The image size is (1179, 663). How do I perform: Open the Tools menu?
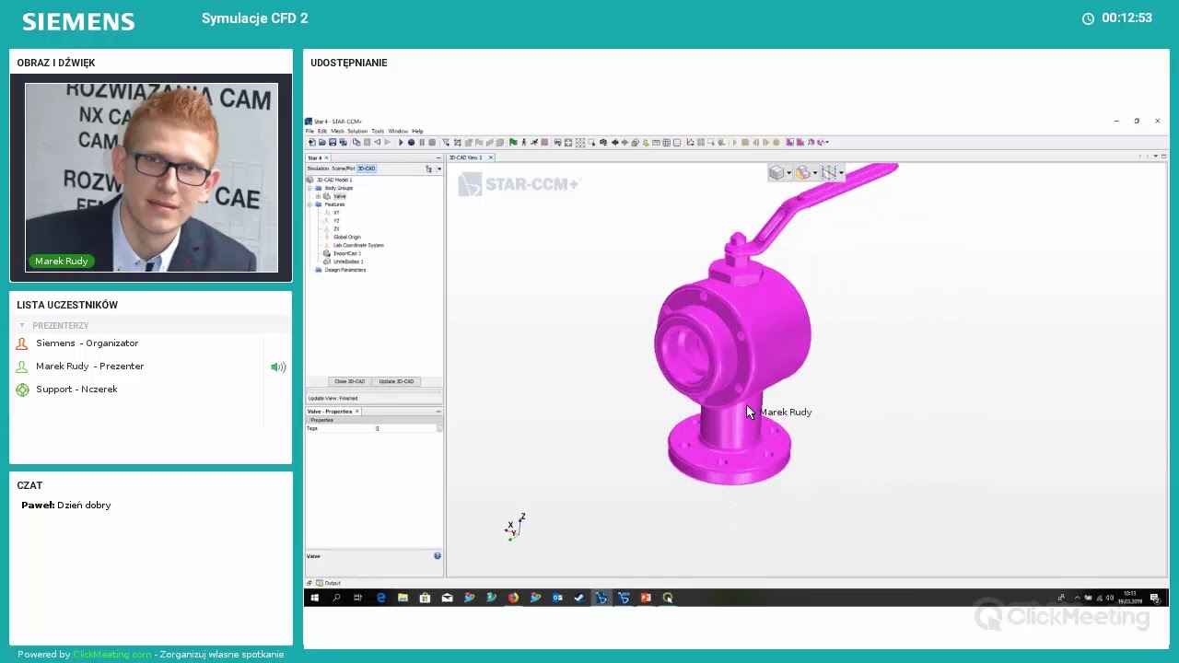pos(378,131)
